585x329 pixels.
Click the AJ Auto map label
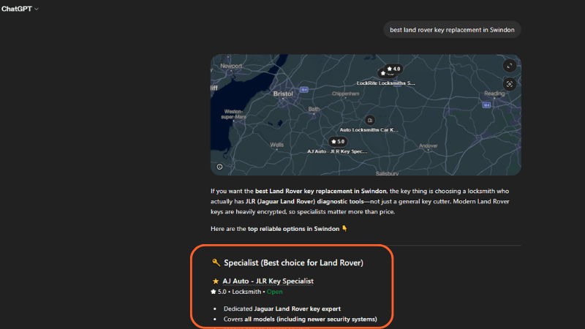(x=337, y=151)
